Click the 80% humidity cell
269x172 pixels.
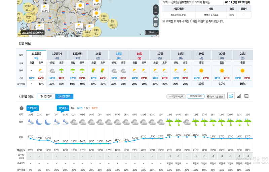(232, 15)
